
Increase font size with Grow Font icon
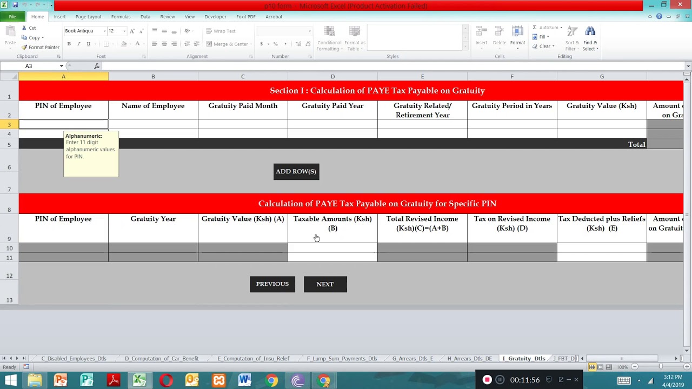point(132,31)
